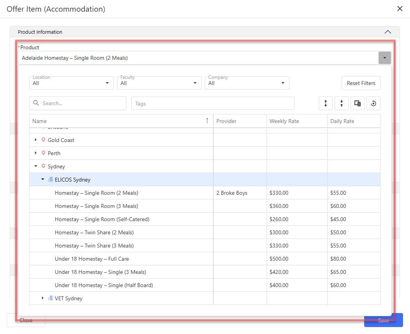
Task: Click the circular reset layout icon
Action: click(373, 103)
